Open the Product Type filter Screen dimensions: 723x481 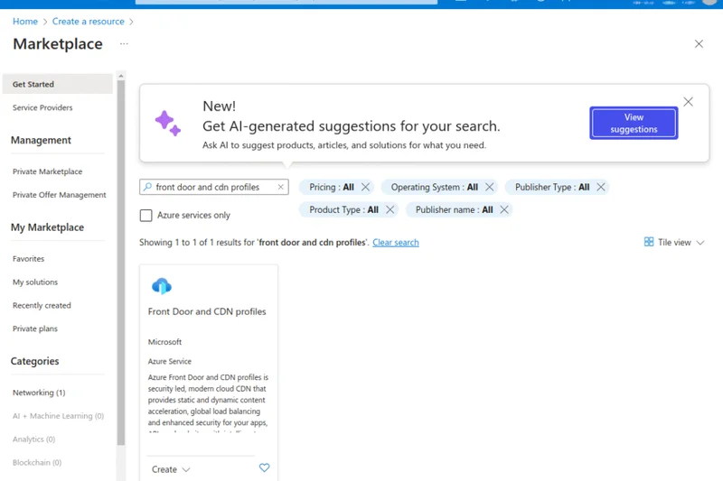343,209
